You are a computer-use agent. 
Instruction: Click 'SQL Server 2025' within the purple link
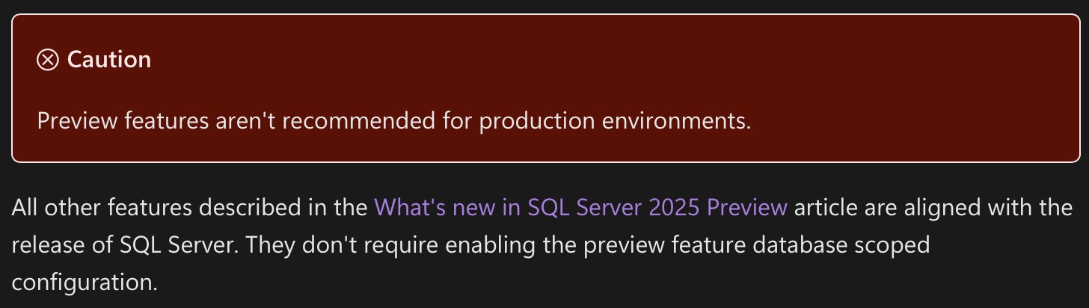click(615, 207)
